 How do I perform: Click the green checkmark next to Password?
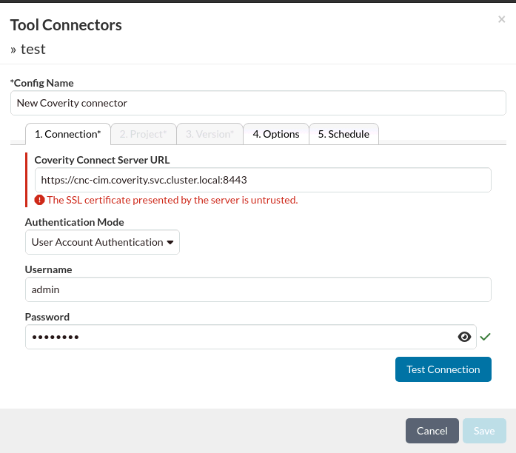pyautogui.click(x=485, y=337)
